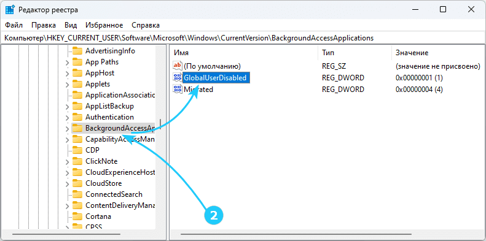This screenshot has width=486, height=241.
Task: Maximize the Registry Editor window
Action: pyautogui.click(x=443, y=10)
